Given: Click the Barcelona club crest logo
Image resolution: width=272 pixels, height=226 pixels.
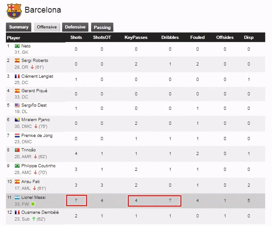Looking at the screenshot, I should point(14,11).
